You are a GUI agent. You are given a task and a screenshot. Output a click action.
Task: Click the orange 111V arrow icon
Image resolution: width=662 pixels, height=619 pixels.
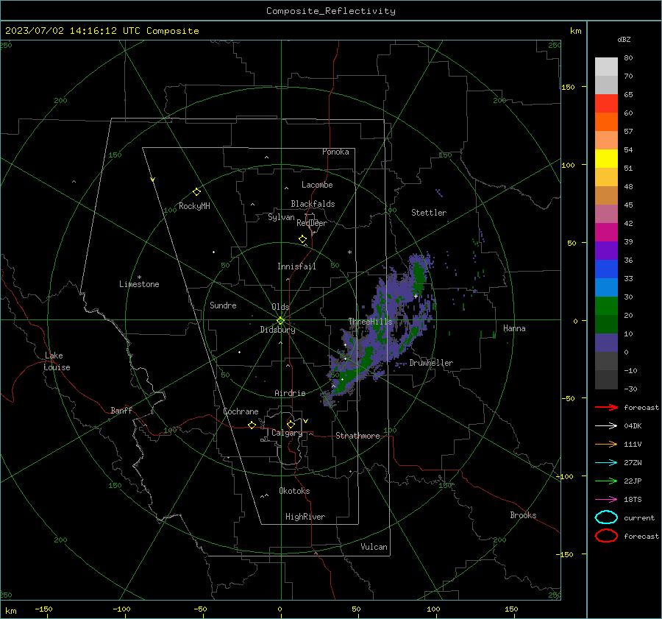606,444
